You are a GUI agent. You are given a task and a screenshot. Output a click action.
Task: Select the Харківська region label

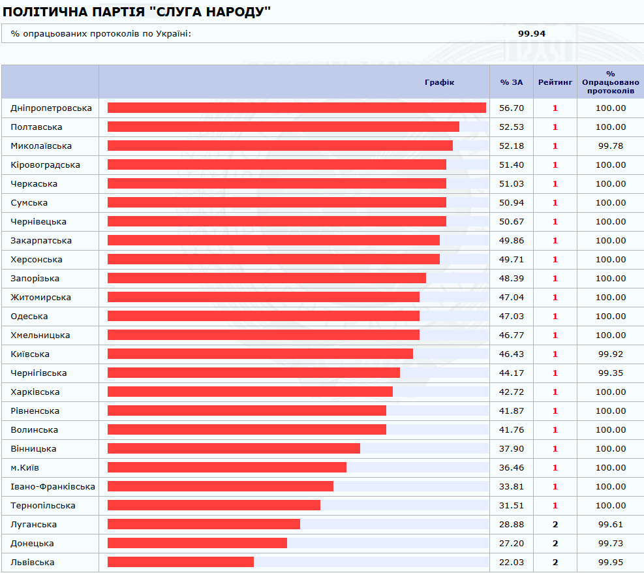35,392
